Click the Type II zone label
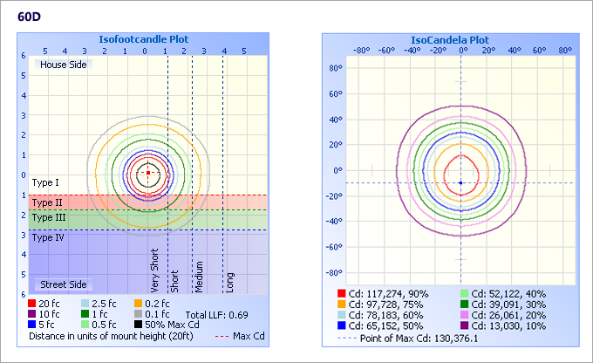 [x=46, y=202]
